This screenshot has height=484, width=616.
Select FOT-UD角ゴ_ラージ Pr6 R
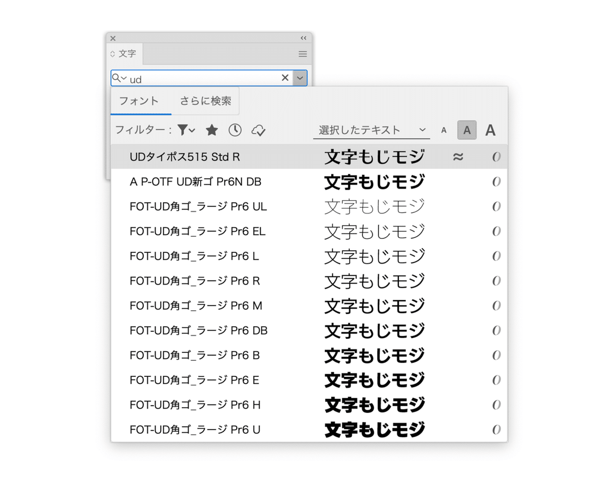(x=309, y=281)
